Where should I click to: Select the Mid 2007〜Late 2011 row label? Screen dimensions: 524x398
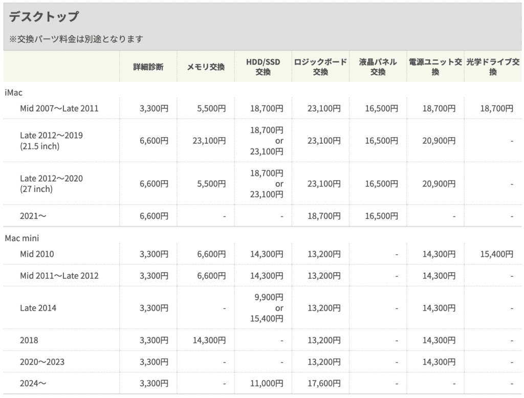59,108
